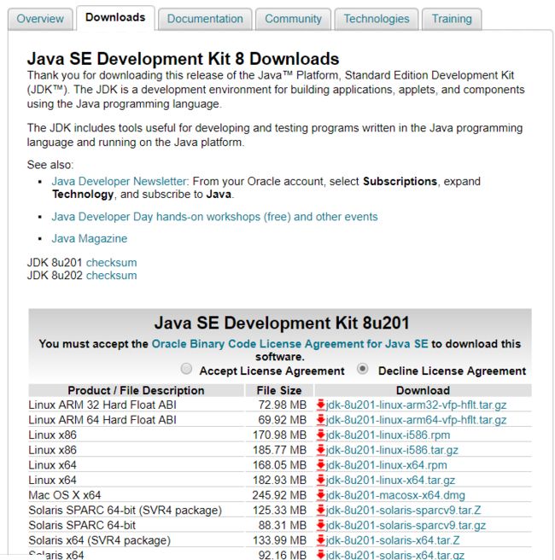
Task: Switch to the Overview tab
Action: pyautogui.click(x=40, y=19)
